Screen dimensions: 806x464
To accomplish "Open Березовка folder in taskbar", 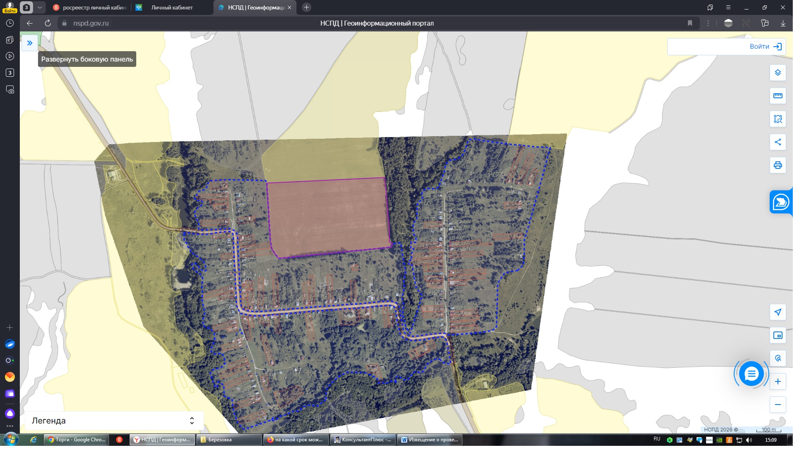I will click(x=229, y=440).
